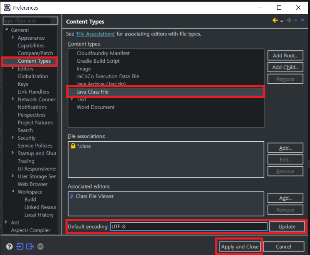310x255 pixels.
Task: Click the Add Child... button
Action: click(285, 67)
